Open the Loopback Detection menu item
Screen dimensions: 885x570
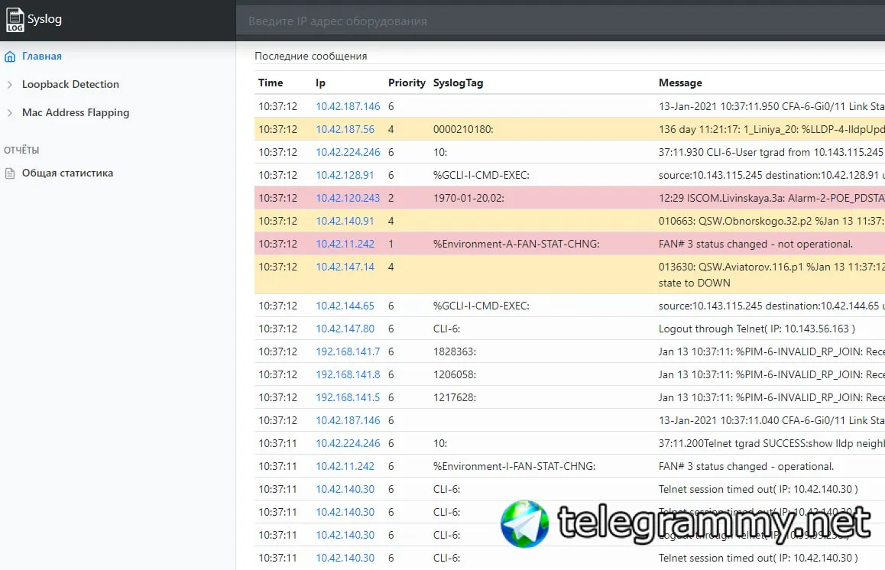(70, 85)
